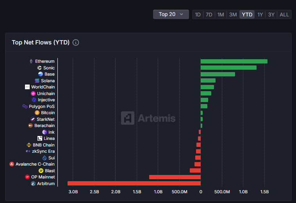The width and height of the screenshot is (296, 203).
Task: Select the 1D time range
Action: pos(198,14)
